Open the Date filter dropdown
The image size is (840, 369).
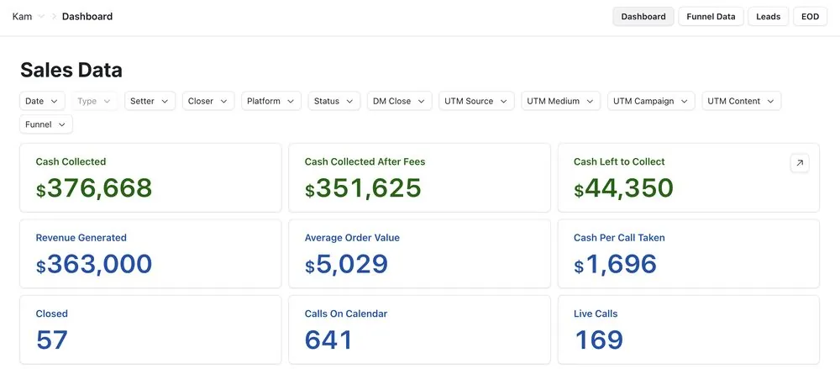42,101
